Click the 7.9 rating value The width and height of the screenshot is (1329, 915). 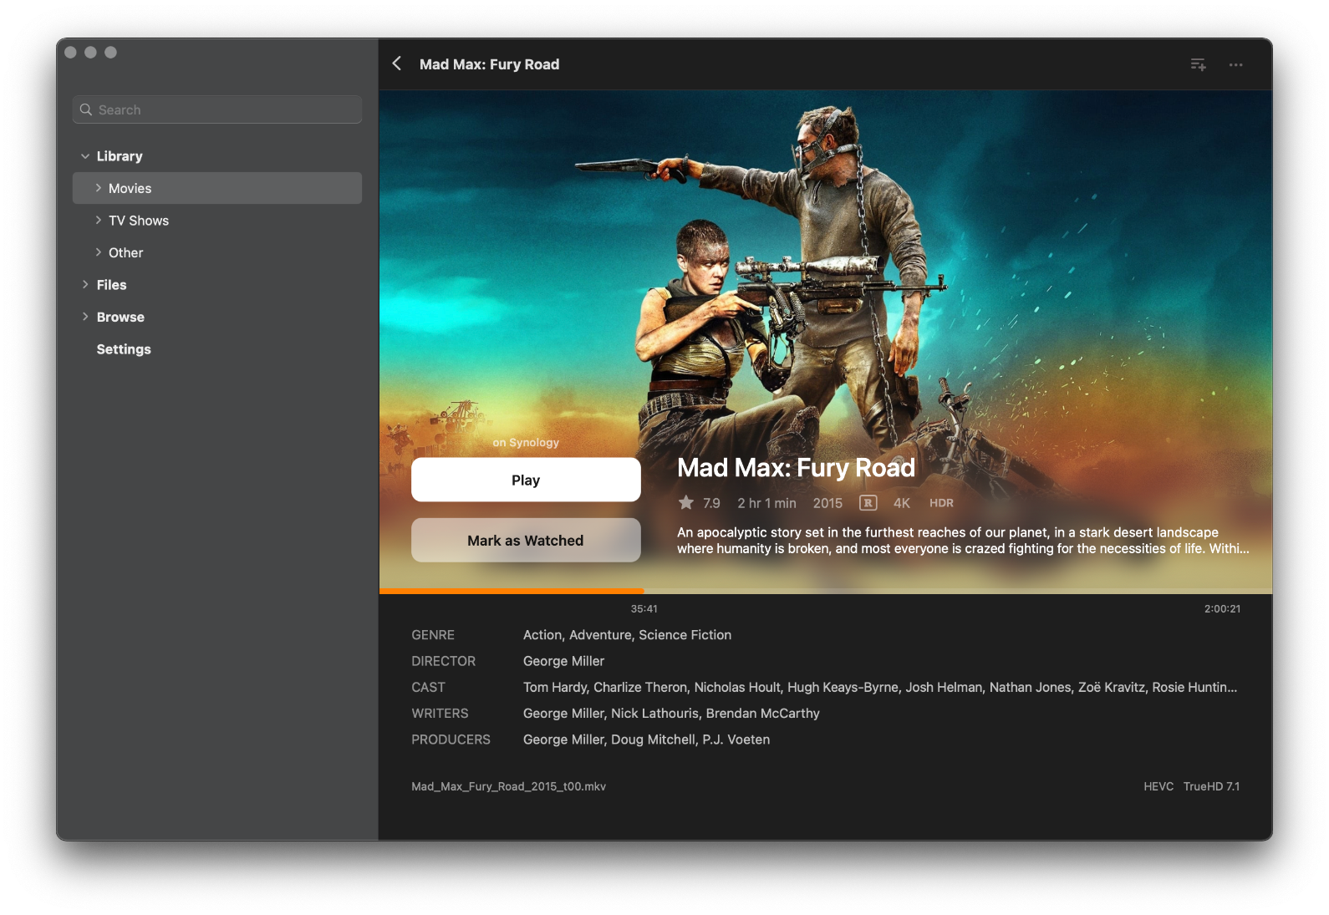(711, 503)
